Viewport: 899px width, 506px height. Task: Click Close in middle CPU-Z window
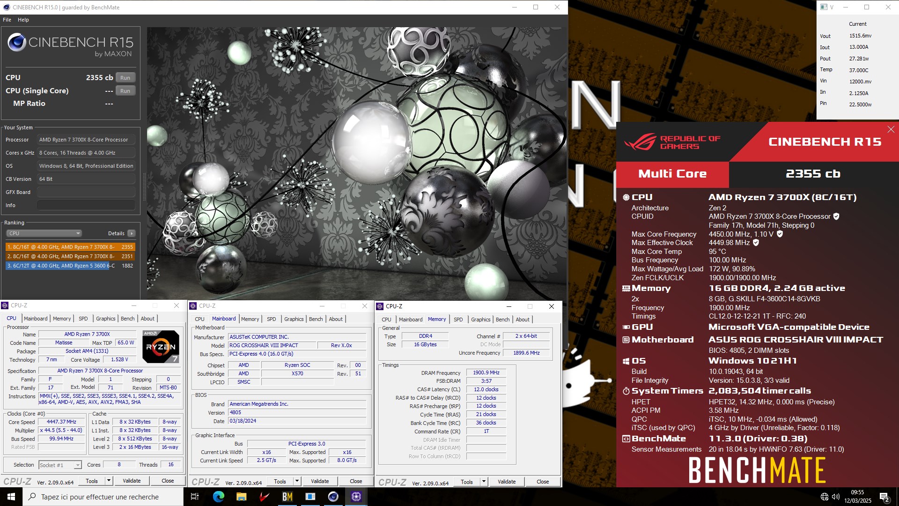356,481
